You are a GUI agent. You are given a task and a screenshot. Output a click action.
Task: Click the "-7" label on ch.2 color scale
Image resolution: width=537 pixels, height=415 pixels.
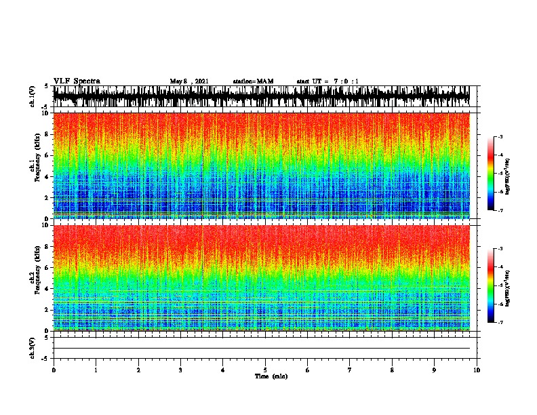click(x=500, y=322)
